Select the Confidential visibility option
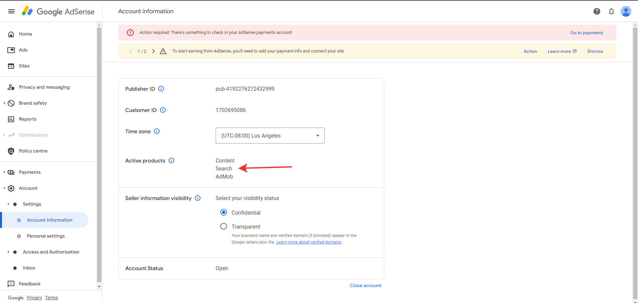 point(224,212)
